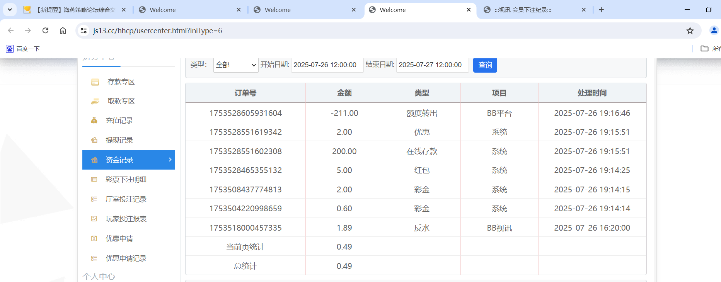Go back with the browser arrow

[11, 31]
